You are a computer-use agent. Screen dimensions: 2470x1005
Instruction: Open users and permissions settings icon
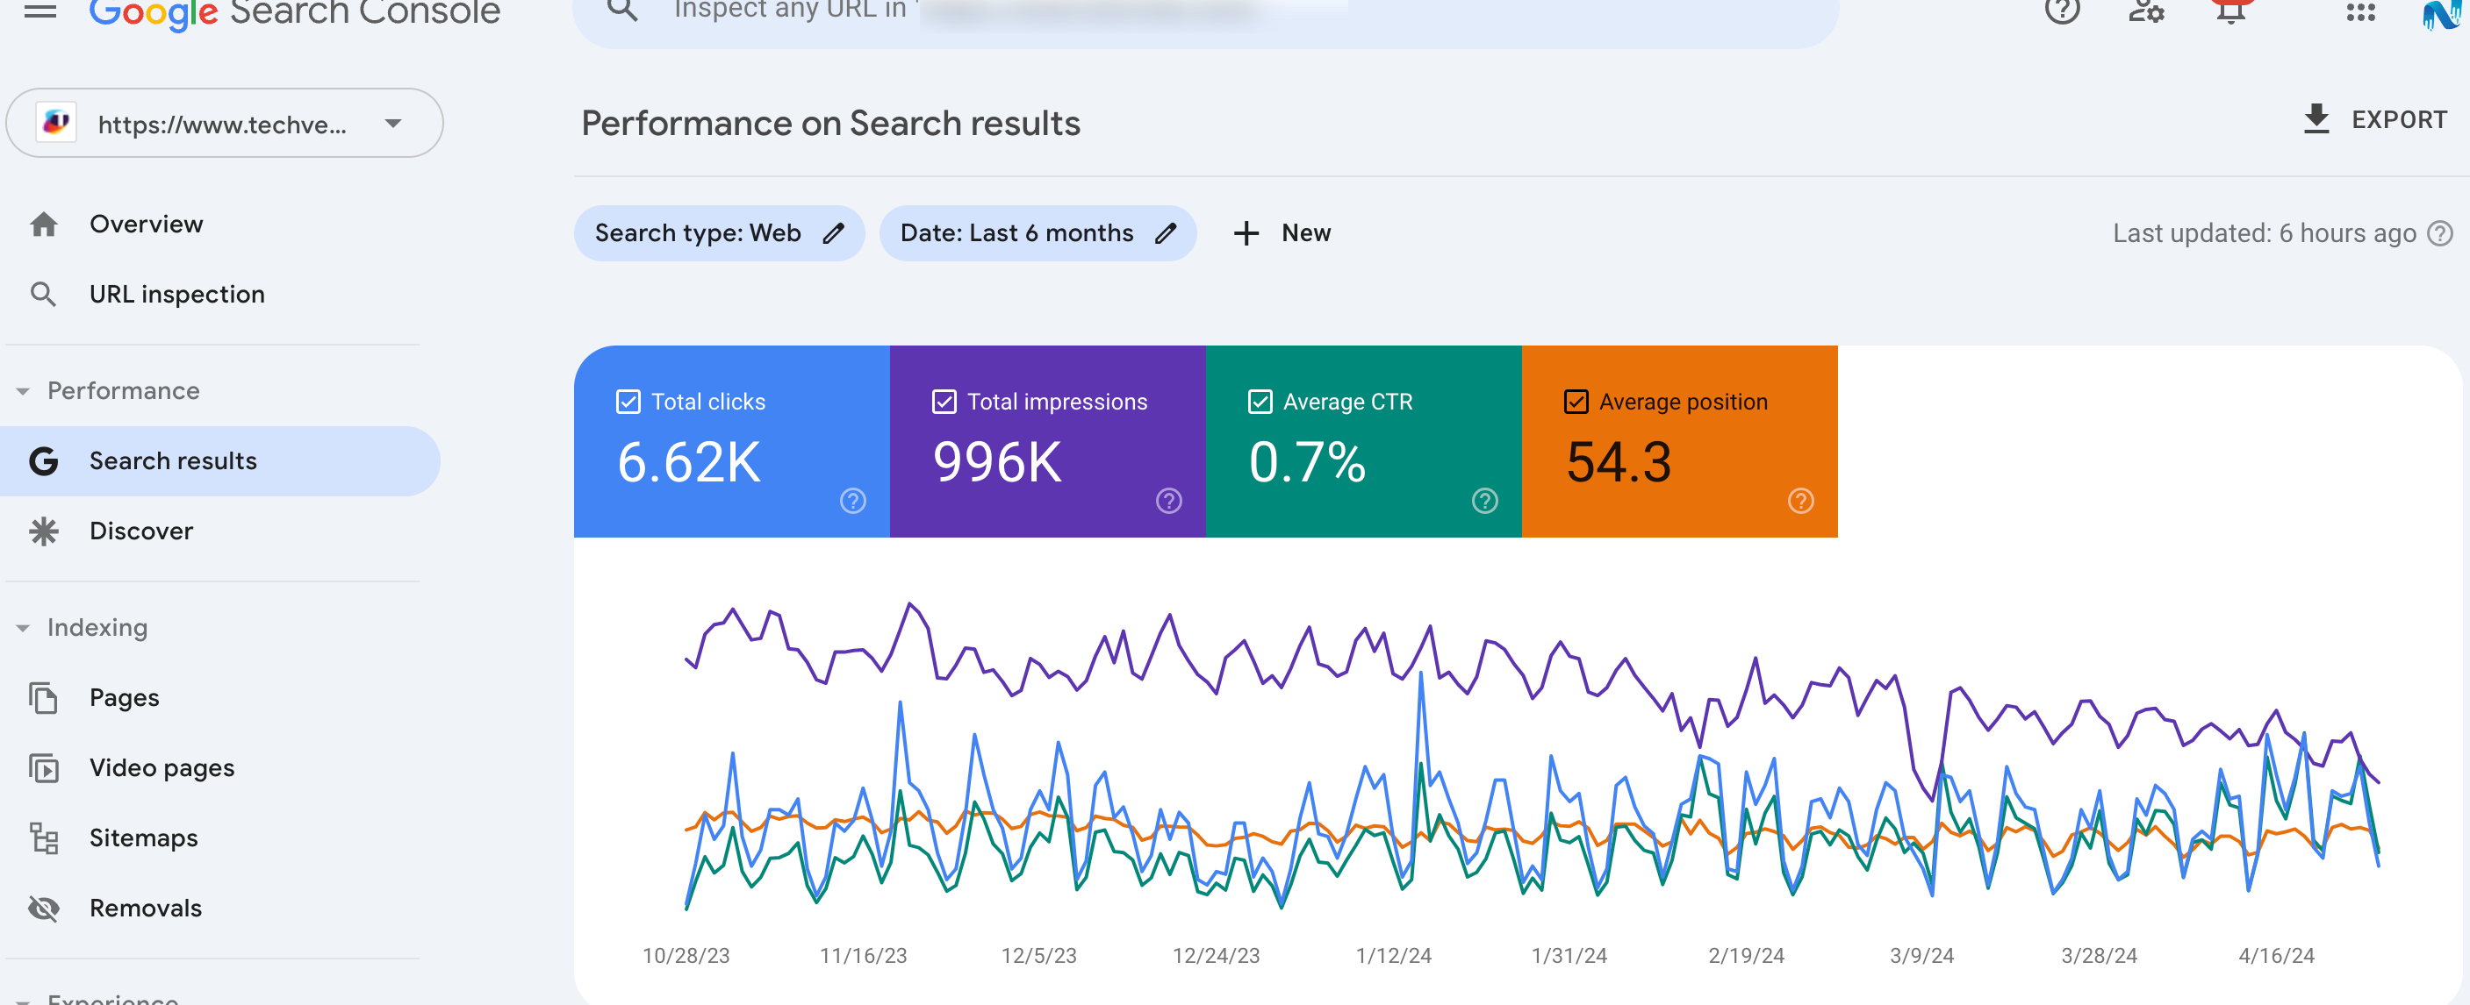pos(2146,11)
